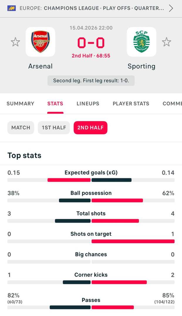Go to the Player Stats tab
The width and height of the screenshot is (182, 316).
point(131,104)
